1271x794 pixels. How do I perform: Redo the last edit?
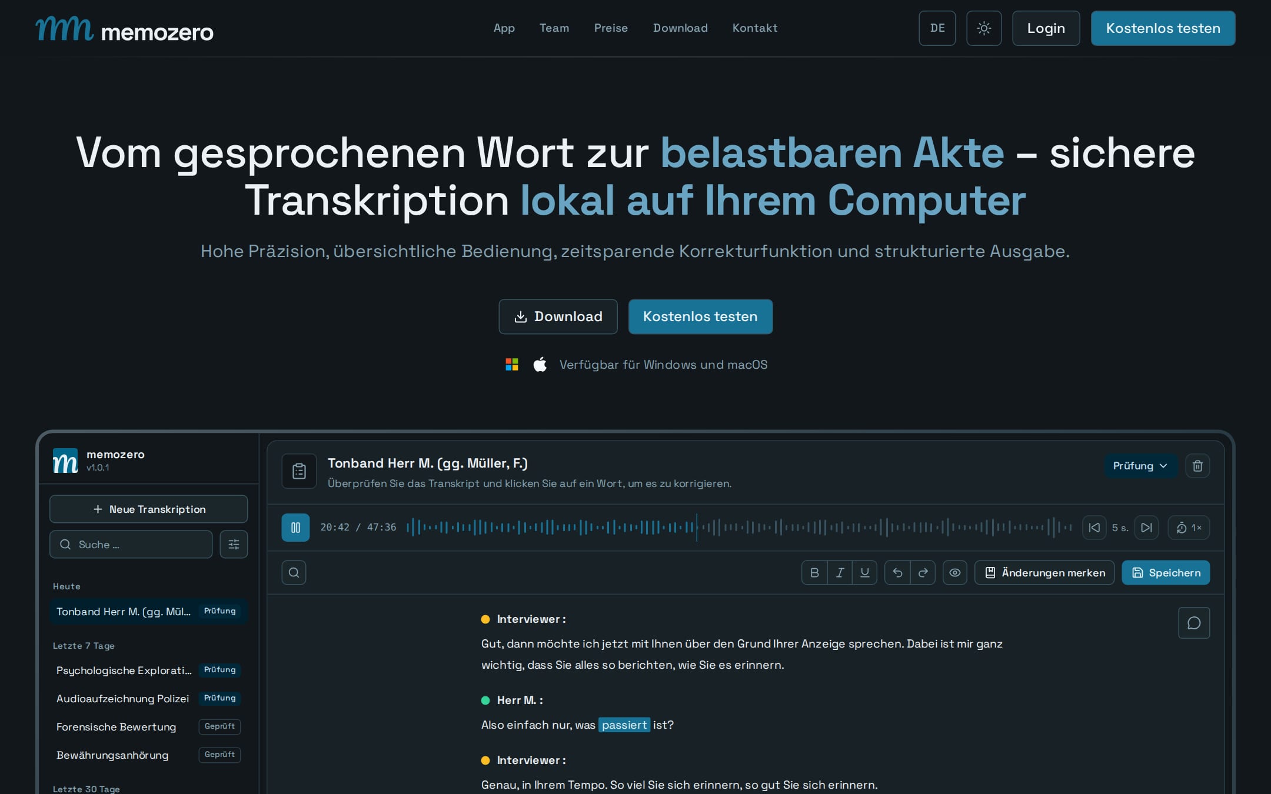point(923,572)
